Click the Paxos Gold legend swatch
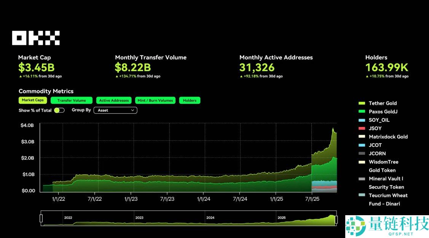This screenshot has height=238, width=429. [362, 112]
